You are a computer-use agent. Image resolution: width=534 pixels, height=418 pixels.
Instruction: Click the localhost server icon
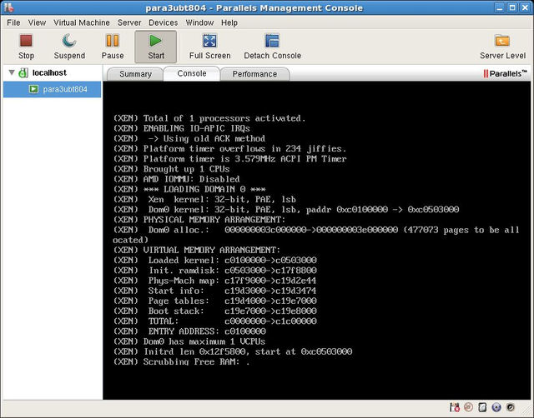coord(23,72)
